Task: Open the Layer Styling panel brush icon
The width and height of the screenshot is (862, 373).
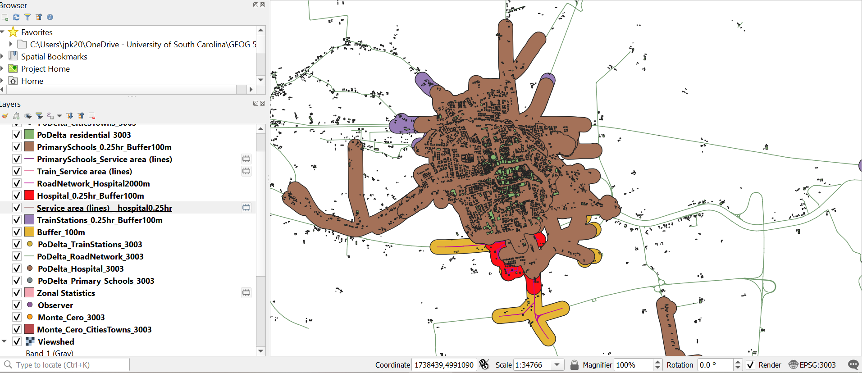Action: coord(5,116)
